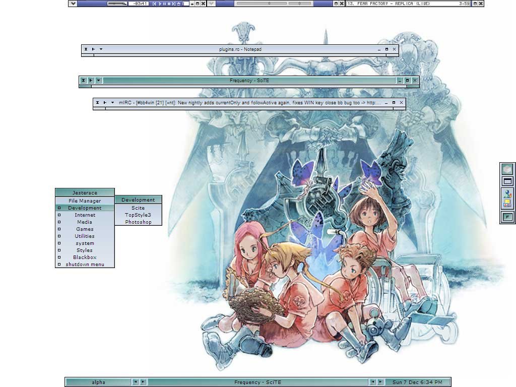
Task: Click the cube icon in the side dock
Action: 507,169
